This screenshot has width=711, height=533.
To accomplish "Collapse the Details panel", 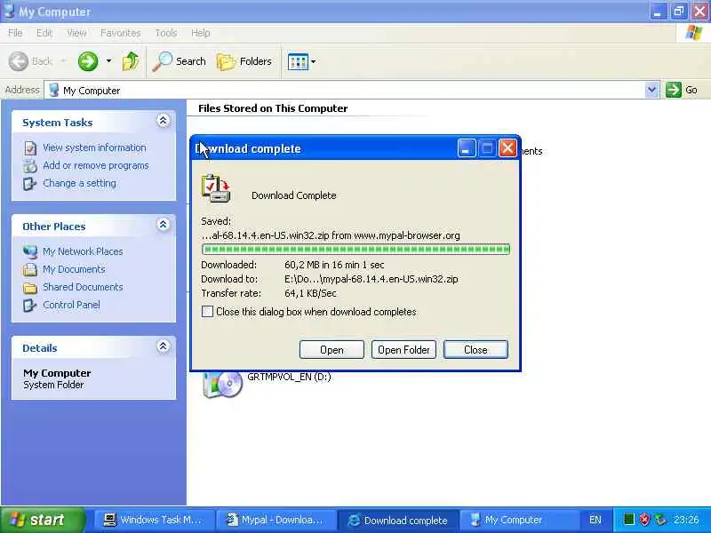I will [x=164, y=346].
